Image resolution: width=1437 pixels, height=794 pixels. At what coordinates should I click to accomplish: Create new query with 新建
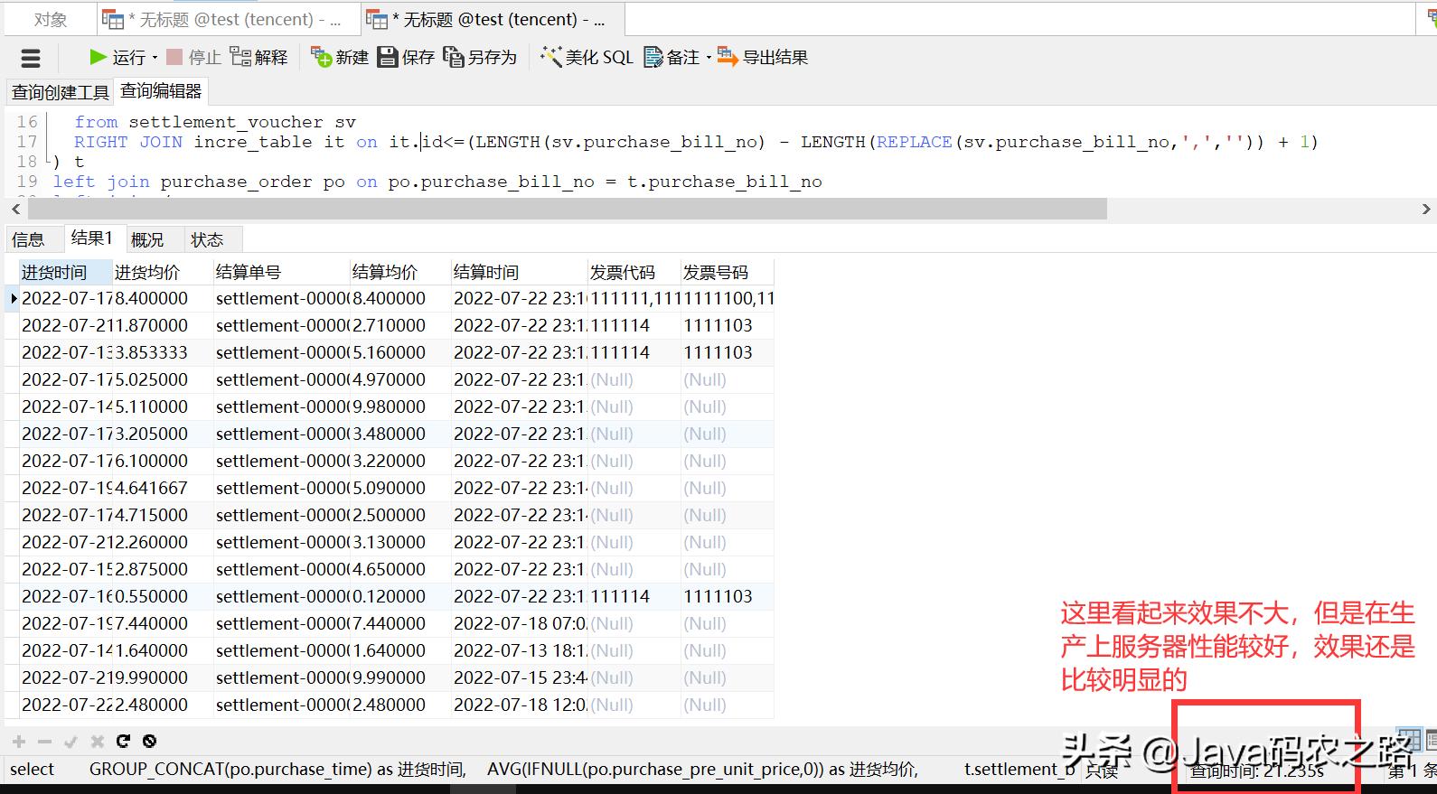tap(340, 58)
